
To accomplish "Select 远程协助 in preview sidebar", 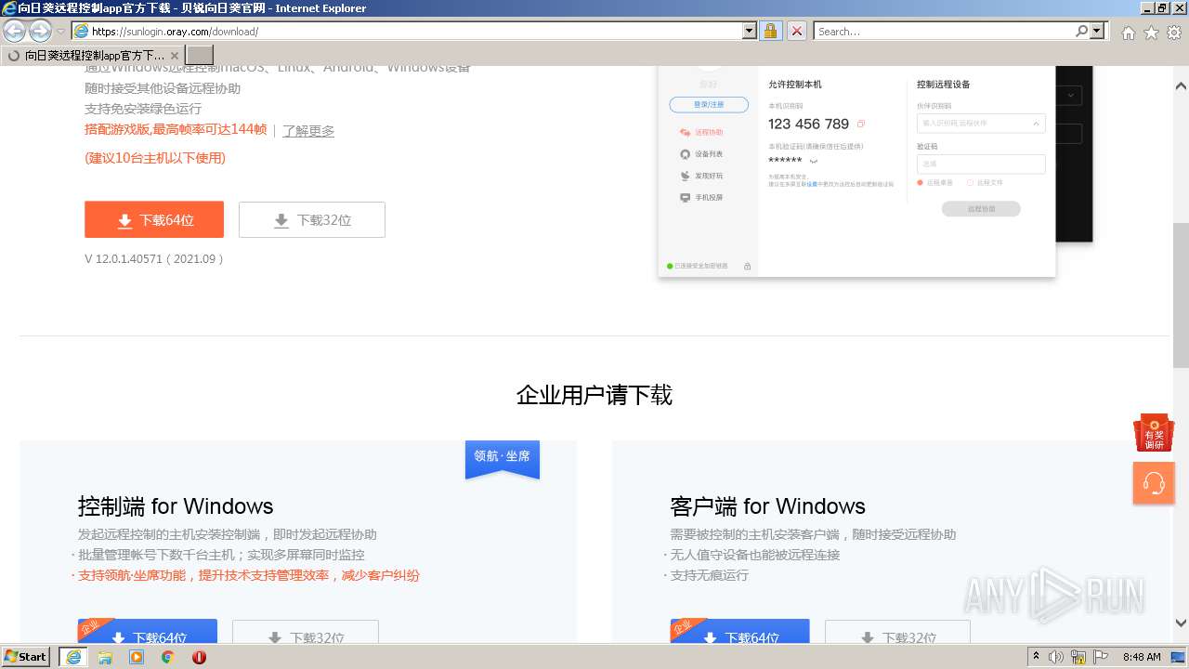I will pos(702,133).
